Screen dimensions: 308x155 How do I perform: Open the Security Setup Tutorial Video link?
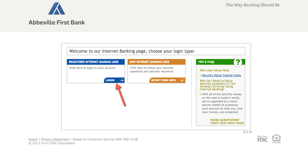pyautogui.click(x=221, y=75)
